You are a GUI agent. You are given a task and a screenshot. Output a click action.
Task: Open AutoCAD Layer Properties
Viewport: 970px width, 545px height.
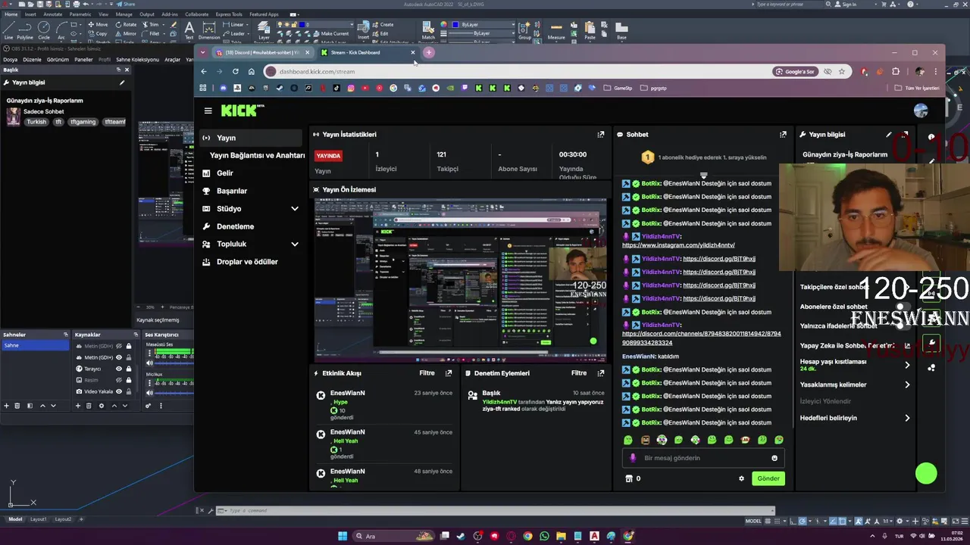point(264,30)
